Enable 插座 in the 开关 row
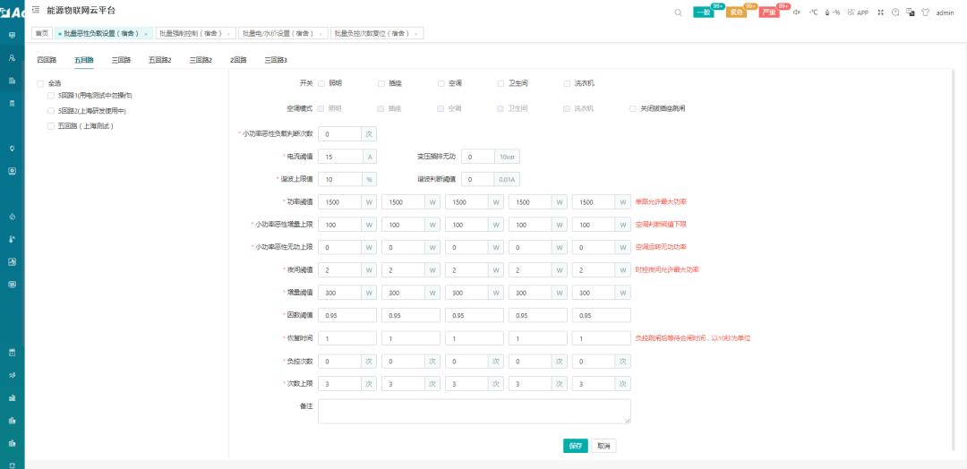This screenshot has width=967, height=469. point(381,83)
